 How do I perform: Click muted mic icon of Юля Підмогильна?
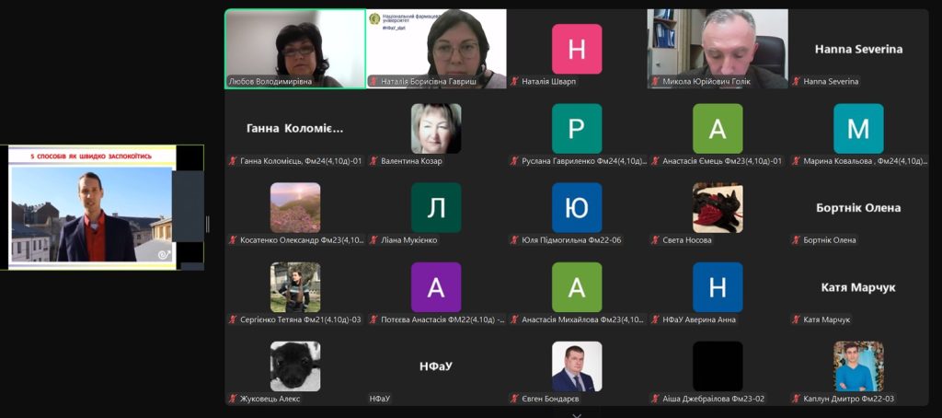point(514,240)
